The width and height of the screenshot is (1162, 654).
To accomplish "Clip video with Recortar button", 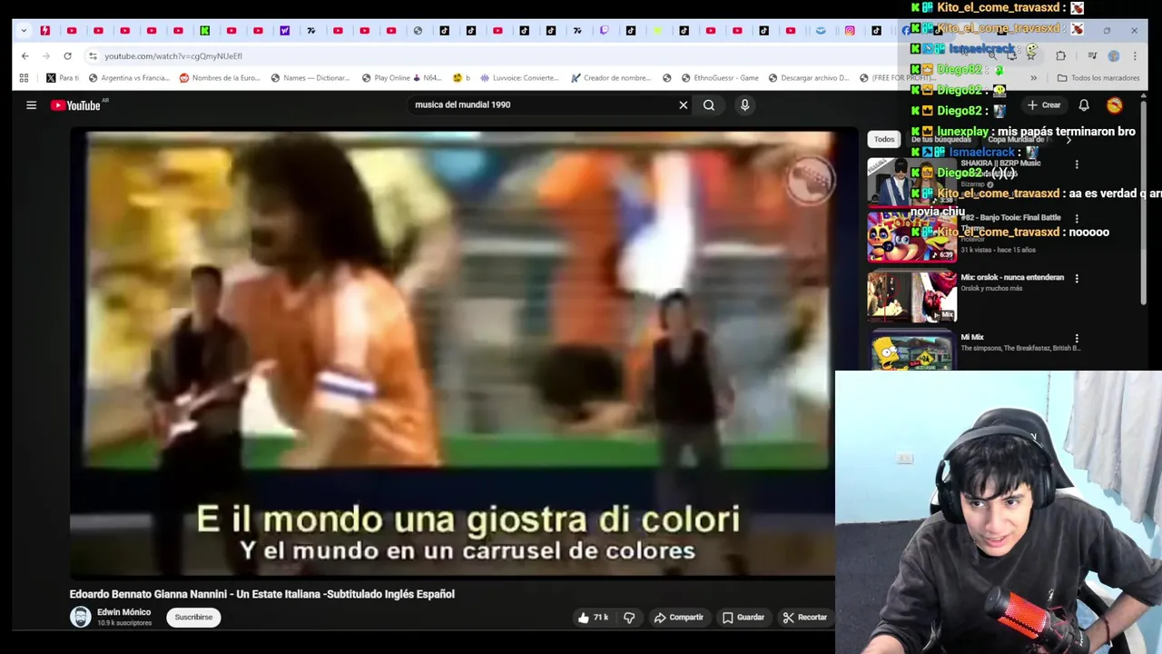I will tap(805, 618).
